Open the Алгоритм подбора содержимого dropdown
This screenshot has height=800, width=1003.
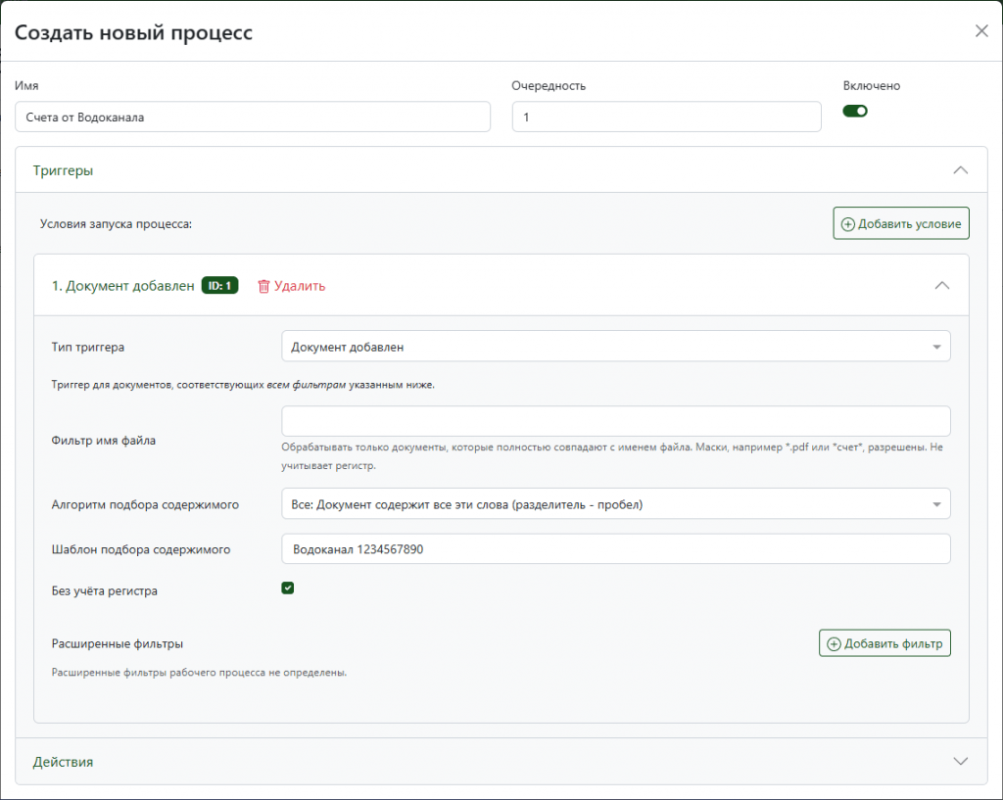tap(615, 504)
